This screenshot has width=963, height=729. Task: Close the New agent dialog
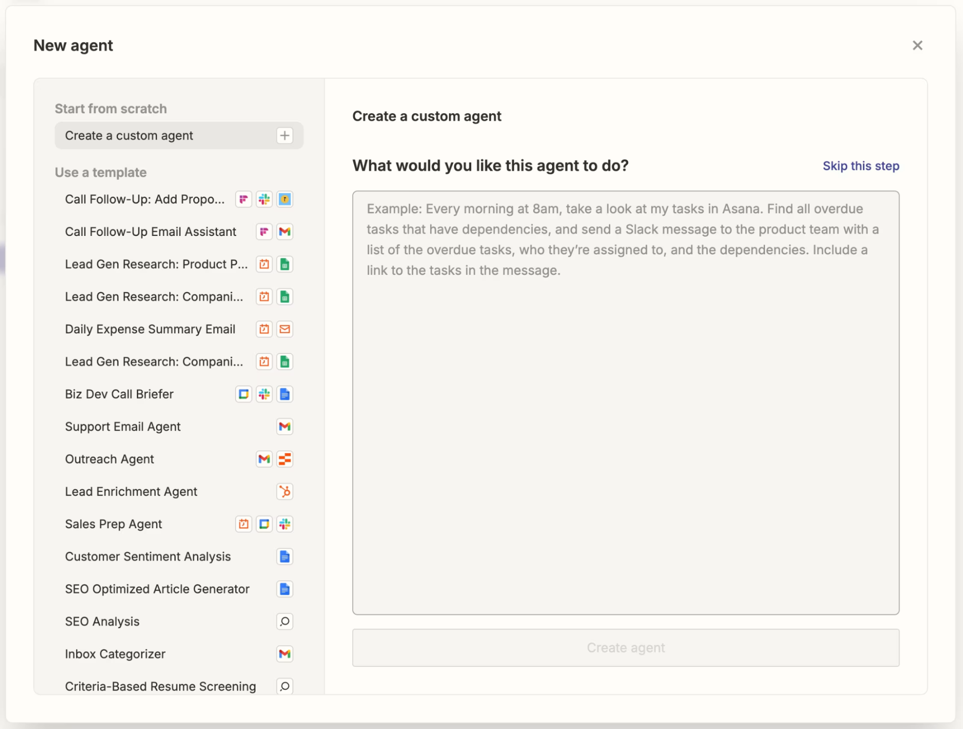[917, 45]
